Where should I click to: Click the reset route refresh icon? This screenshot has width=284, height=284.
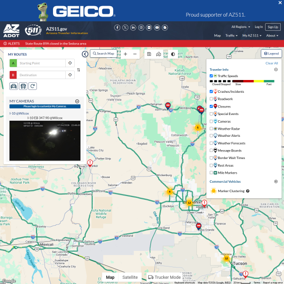coord(33,86)
